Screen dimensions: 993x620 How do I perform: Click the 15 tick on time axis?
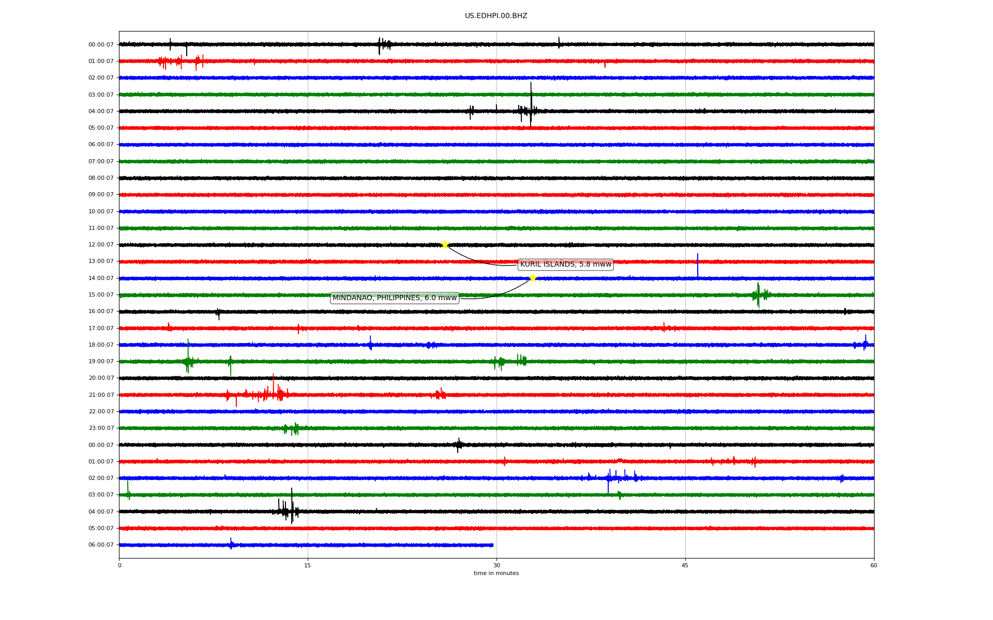pyautogui.click(x=308, y=565)
